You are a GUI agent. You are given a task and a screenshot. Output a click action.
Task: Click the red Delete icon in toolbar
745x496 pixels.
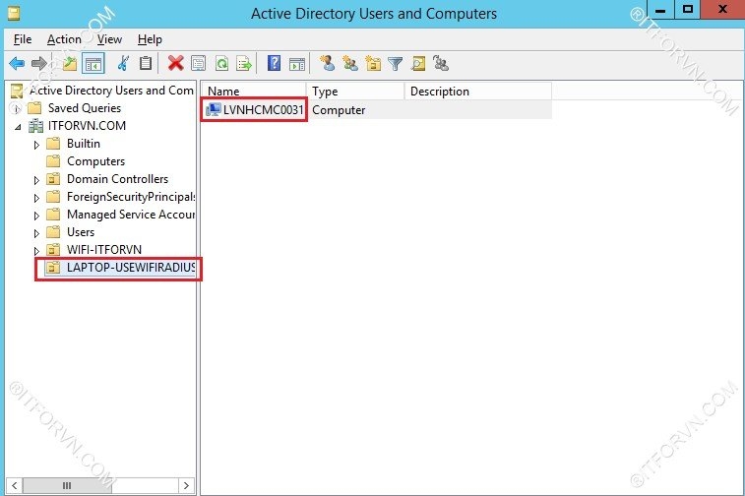pyautogui.click(x=175, y=64)
